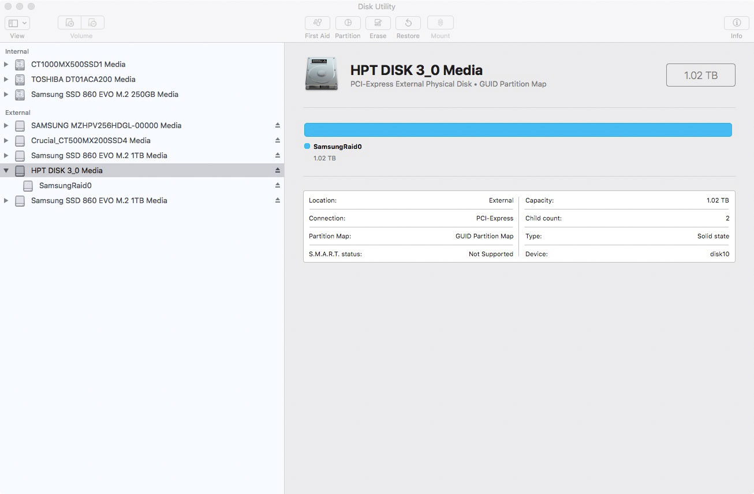Open the View sidebar options button

tap(17, 23)
